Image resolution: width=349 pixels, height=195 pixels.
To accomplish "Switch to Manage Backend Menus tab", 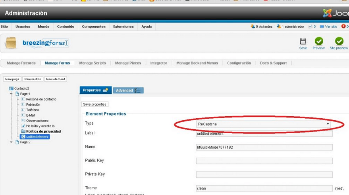I will coord(197,63).
